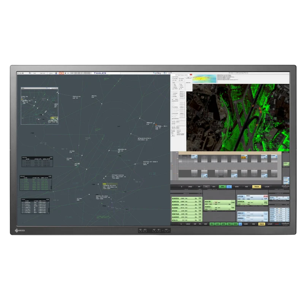The width and height of the screenshot is (304, 304).
Task: Click the power button on the monitor bezel
Action: pyautogui.click(x=166, y=230)
